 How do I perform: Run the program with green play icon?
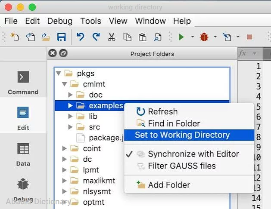coord(181,37)
